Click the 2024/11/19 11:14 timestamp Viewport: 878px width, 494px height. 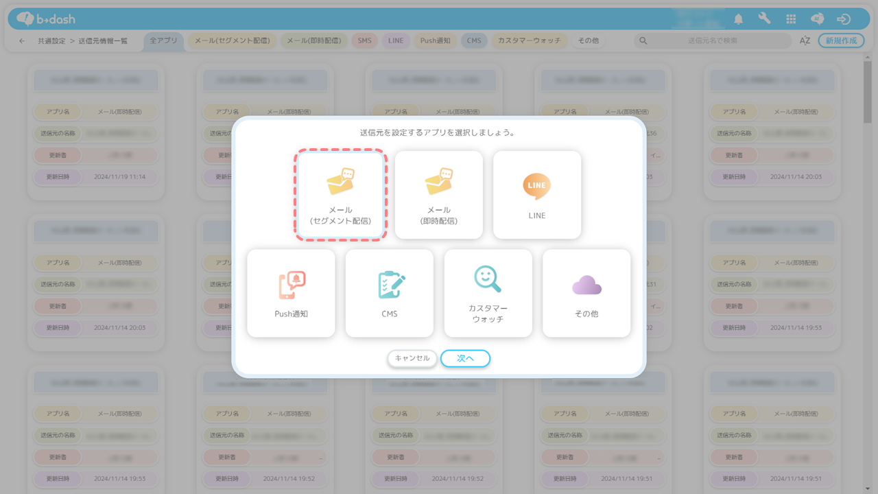119,177
